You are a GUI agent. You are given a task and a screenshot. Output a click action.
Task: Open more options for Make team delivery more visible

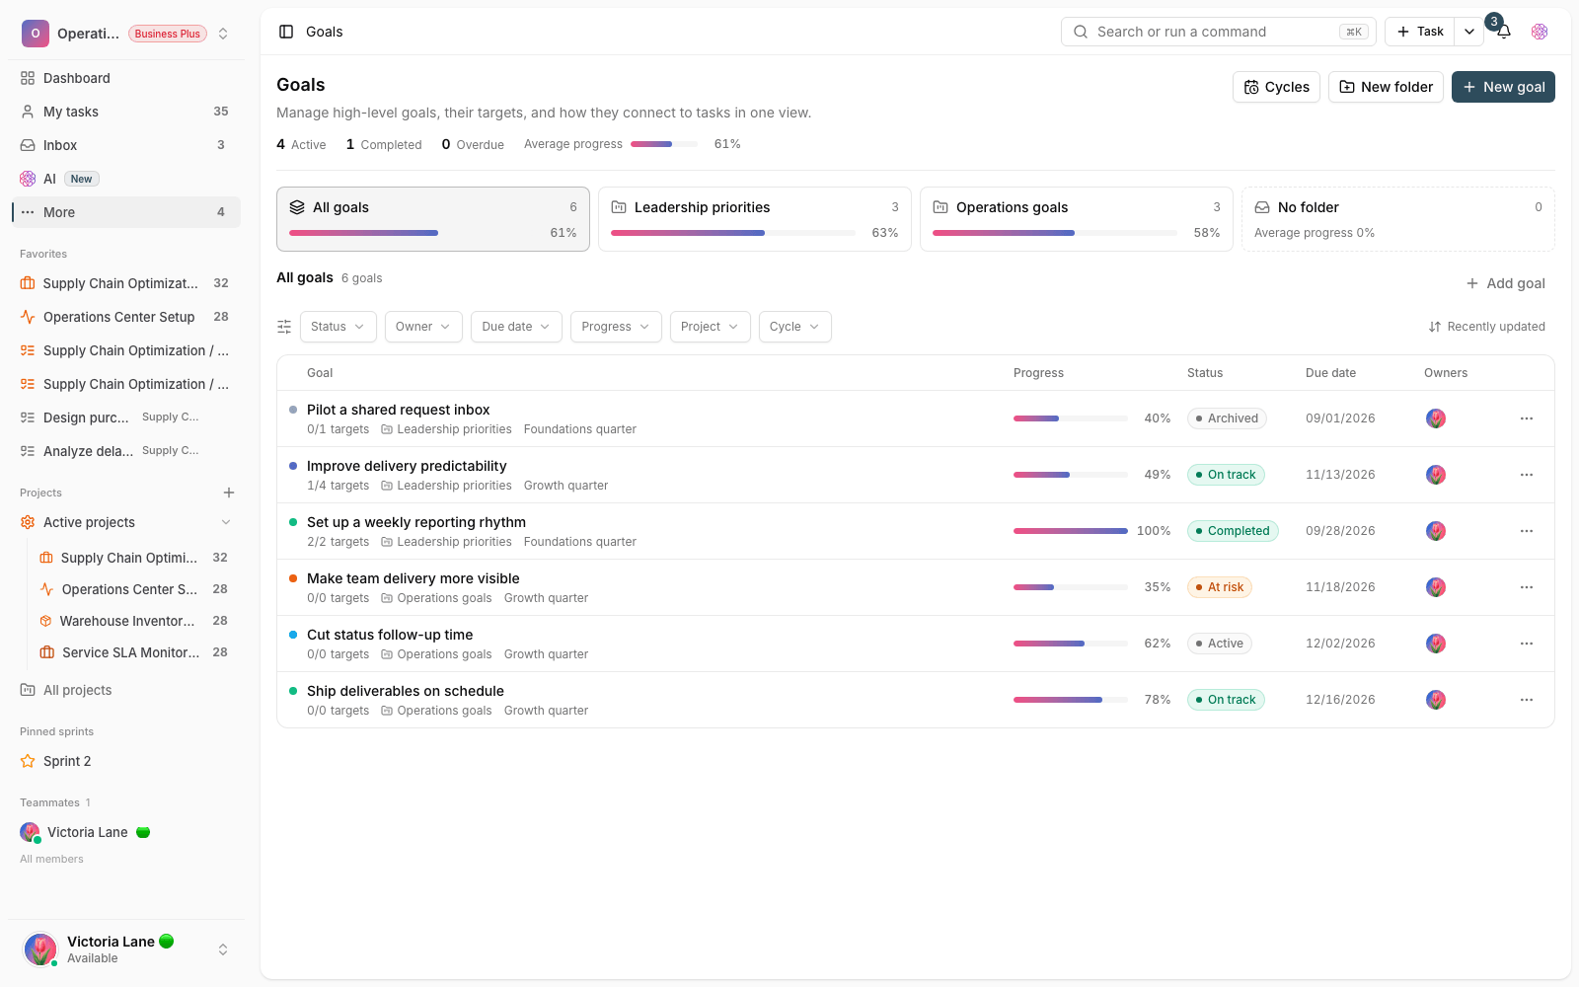1527,587
